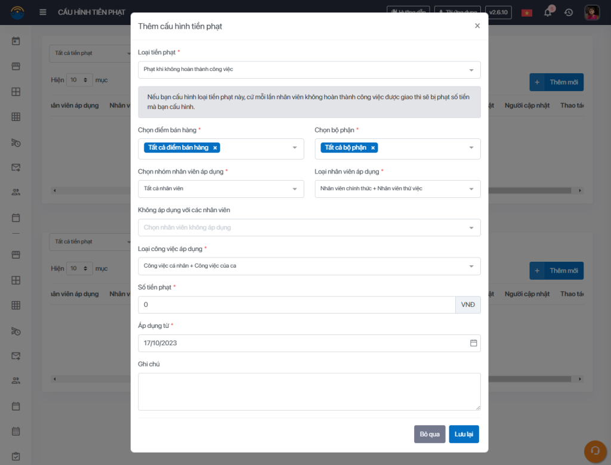Click the notification bell icon
This screenshot has height=465, width=611.
[x=548, y=13]
